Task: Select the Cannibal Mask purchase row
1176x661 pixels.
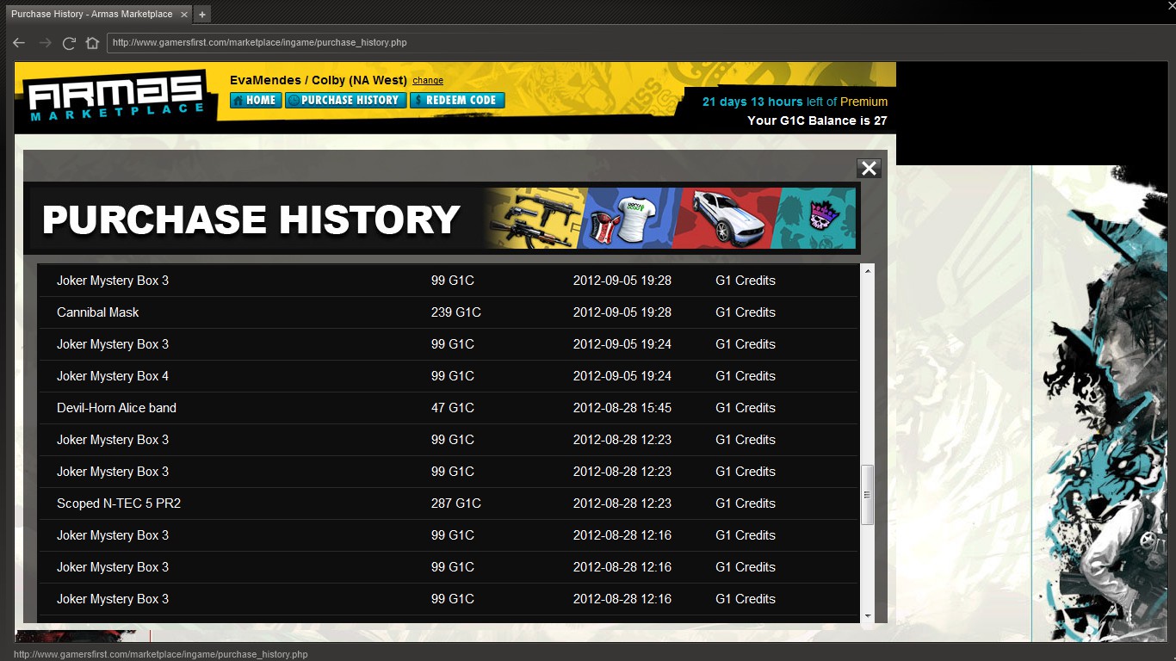Action: pyautogui.click(x=98, y=312)
